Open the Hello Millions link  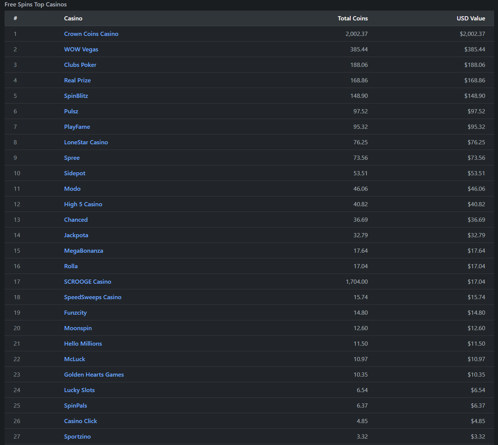tap(83, 343)
